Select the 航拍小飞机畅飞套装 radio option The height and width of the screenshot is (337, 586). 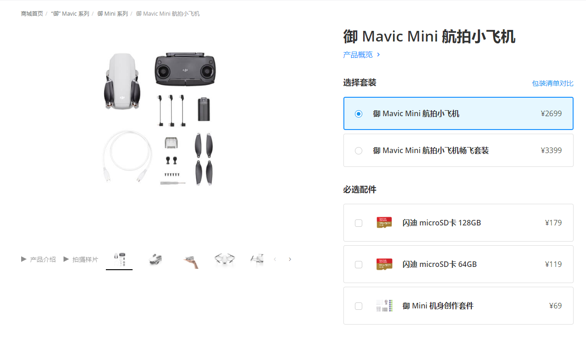click(359, 151)
